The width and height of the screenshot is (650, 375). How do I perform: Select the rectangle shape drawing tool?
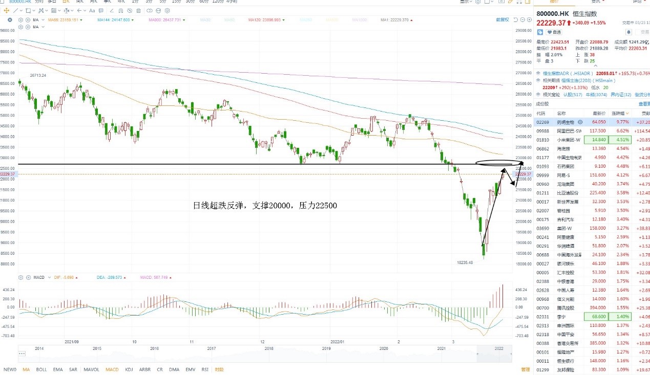click(x=28, y=11)
